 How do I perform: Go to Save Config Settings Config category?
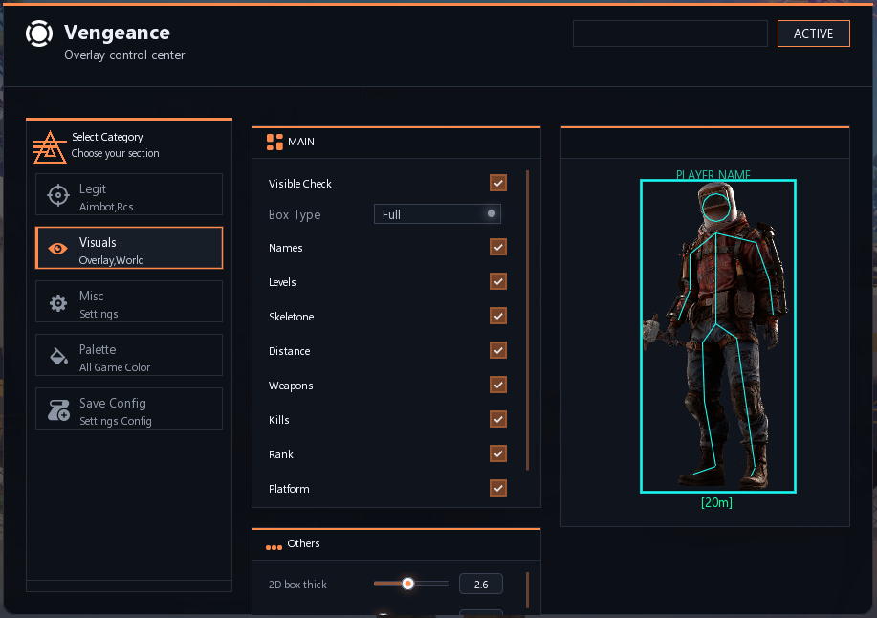point(129,408)
